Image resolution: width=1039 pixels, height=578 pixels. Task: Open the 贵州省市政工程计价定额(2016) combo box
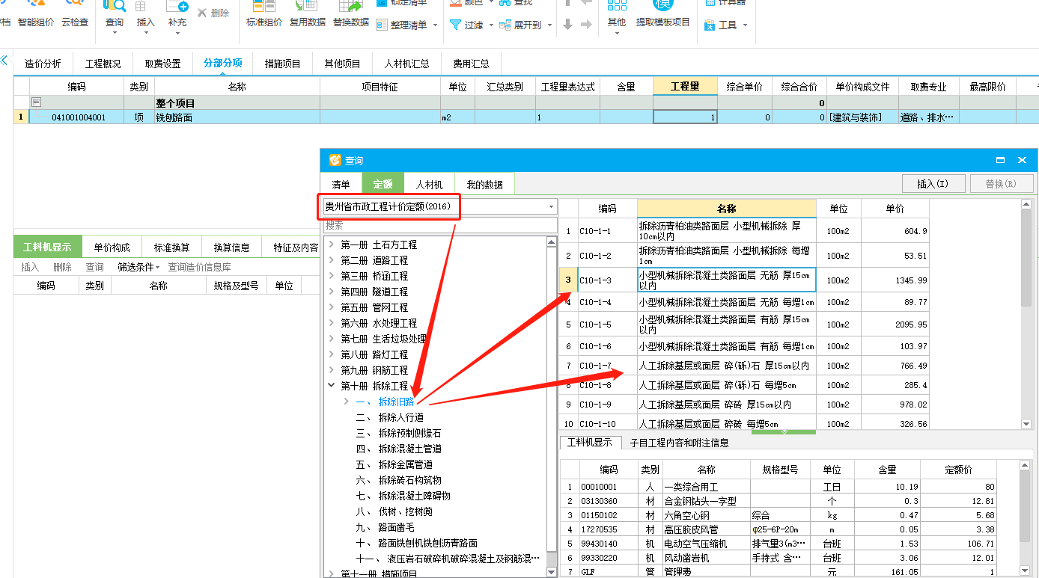(x=439, y=206)
